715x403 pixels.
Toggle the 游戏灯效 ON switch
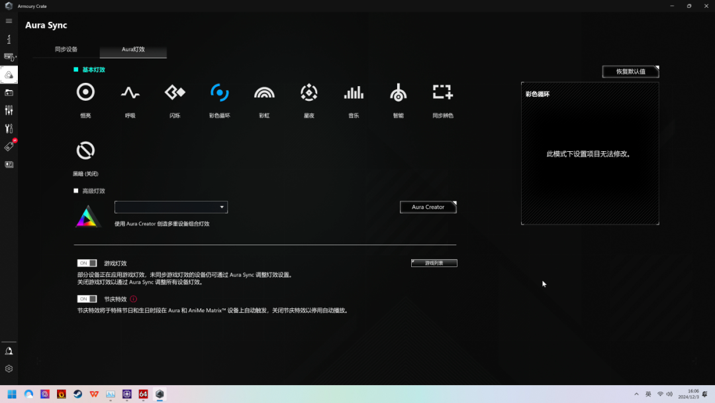(87, 263)
